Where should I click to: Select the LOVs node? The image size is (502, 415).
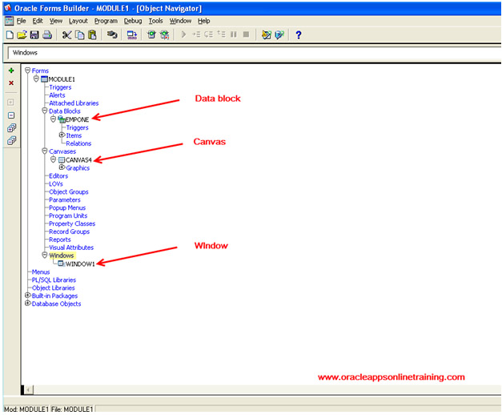(56, 184)
